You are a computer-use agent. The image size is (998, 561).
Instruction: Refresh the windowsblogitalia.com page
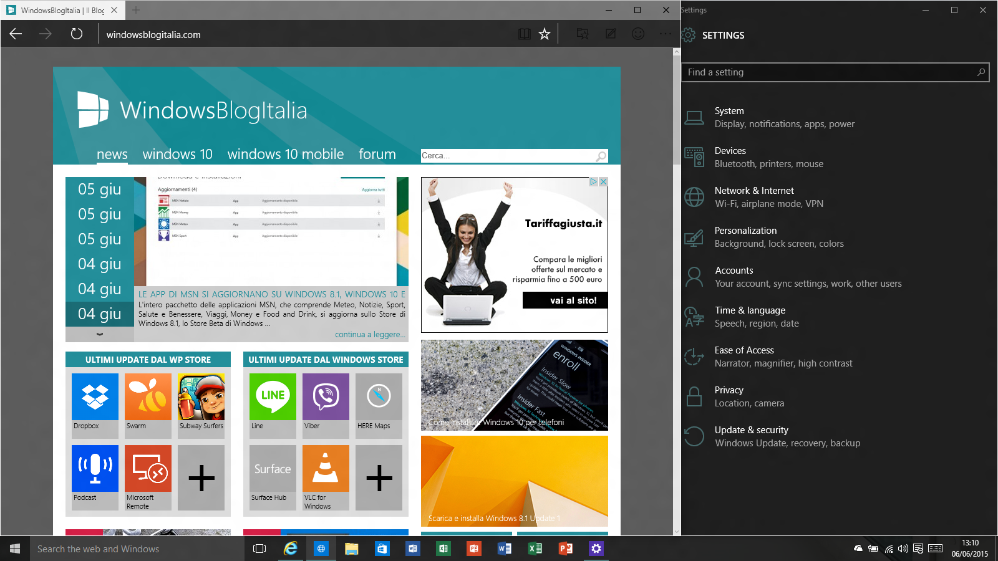[76, 34]
